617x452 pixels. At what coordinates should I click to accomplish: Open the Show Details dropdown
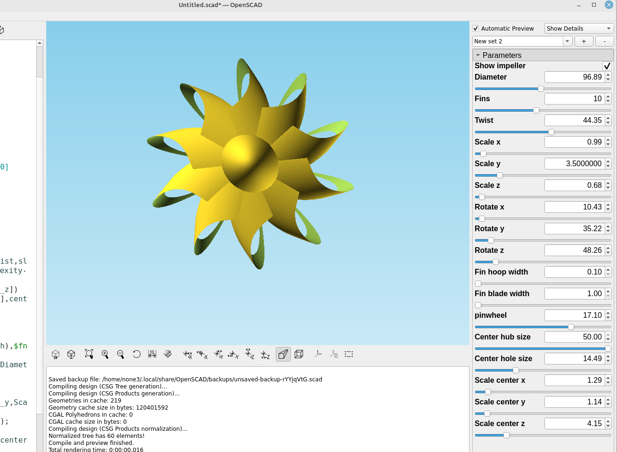click(578, 29)
